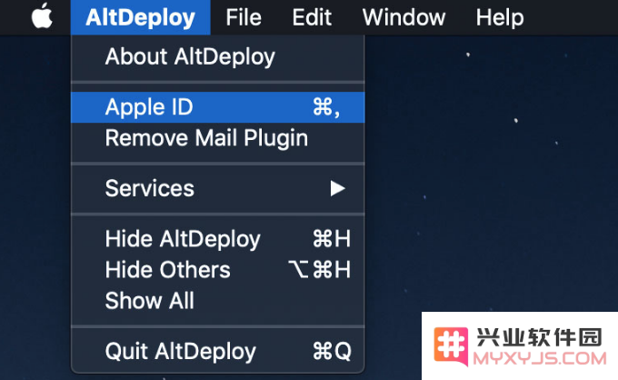Image resolution: width=618 pixels, height=380 pixels.
Task: Open the File menu
Action: (244, 17)
